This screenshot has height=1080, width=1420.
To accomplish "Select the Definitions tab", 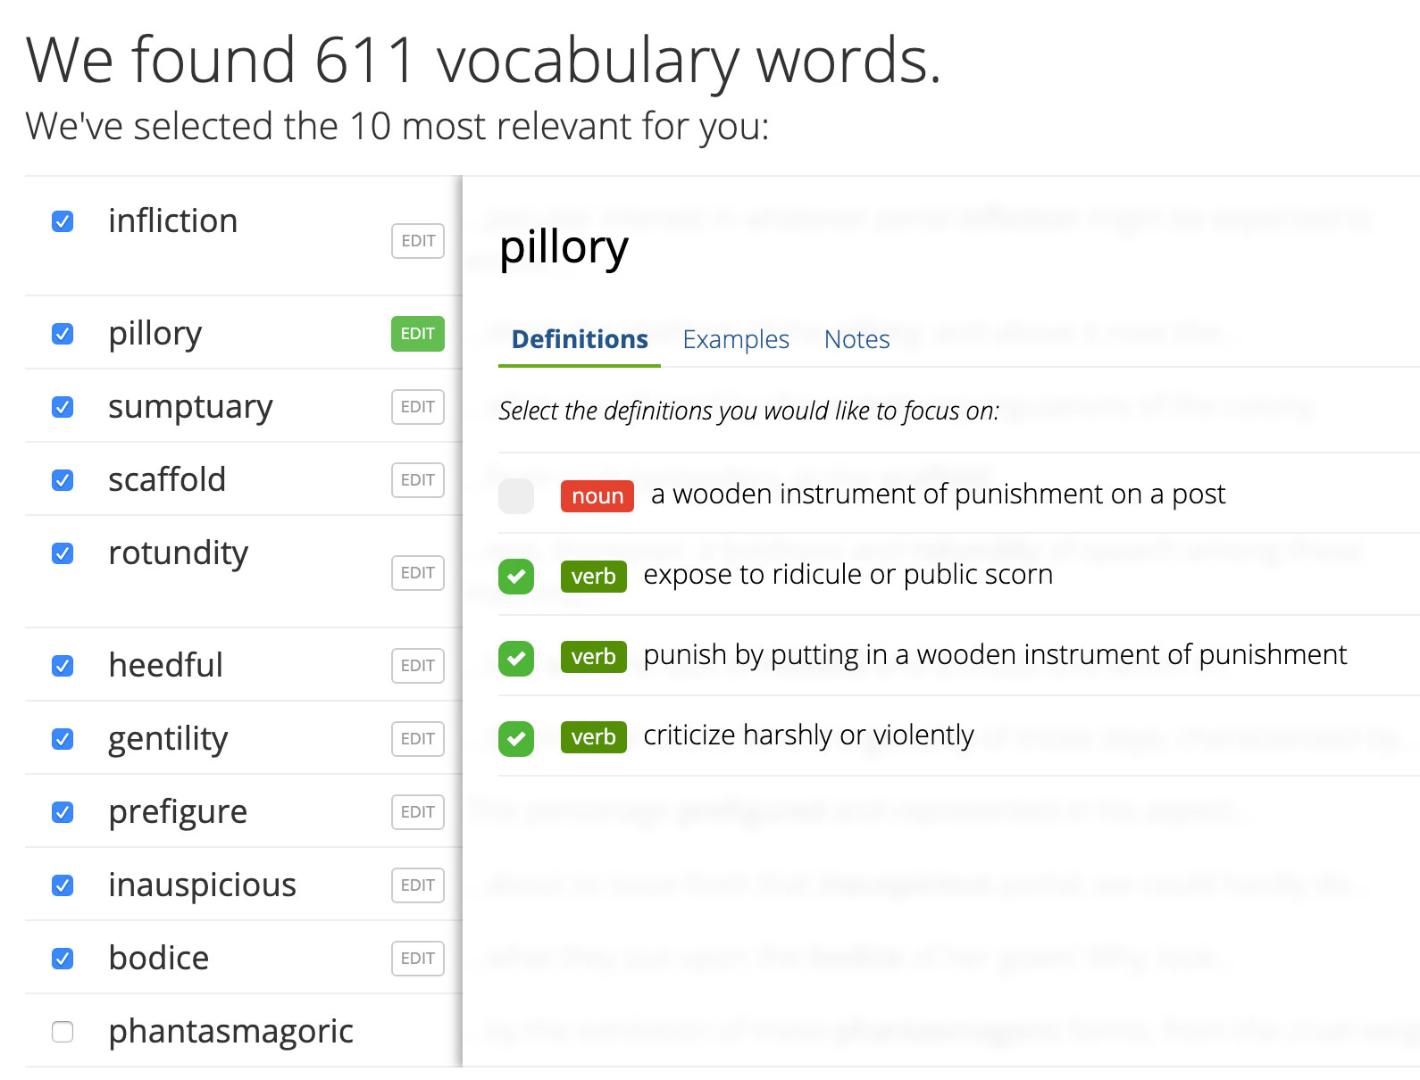I will coord(580,339).
